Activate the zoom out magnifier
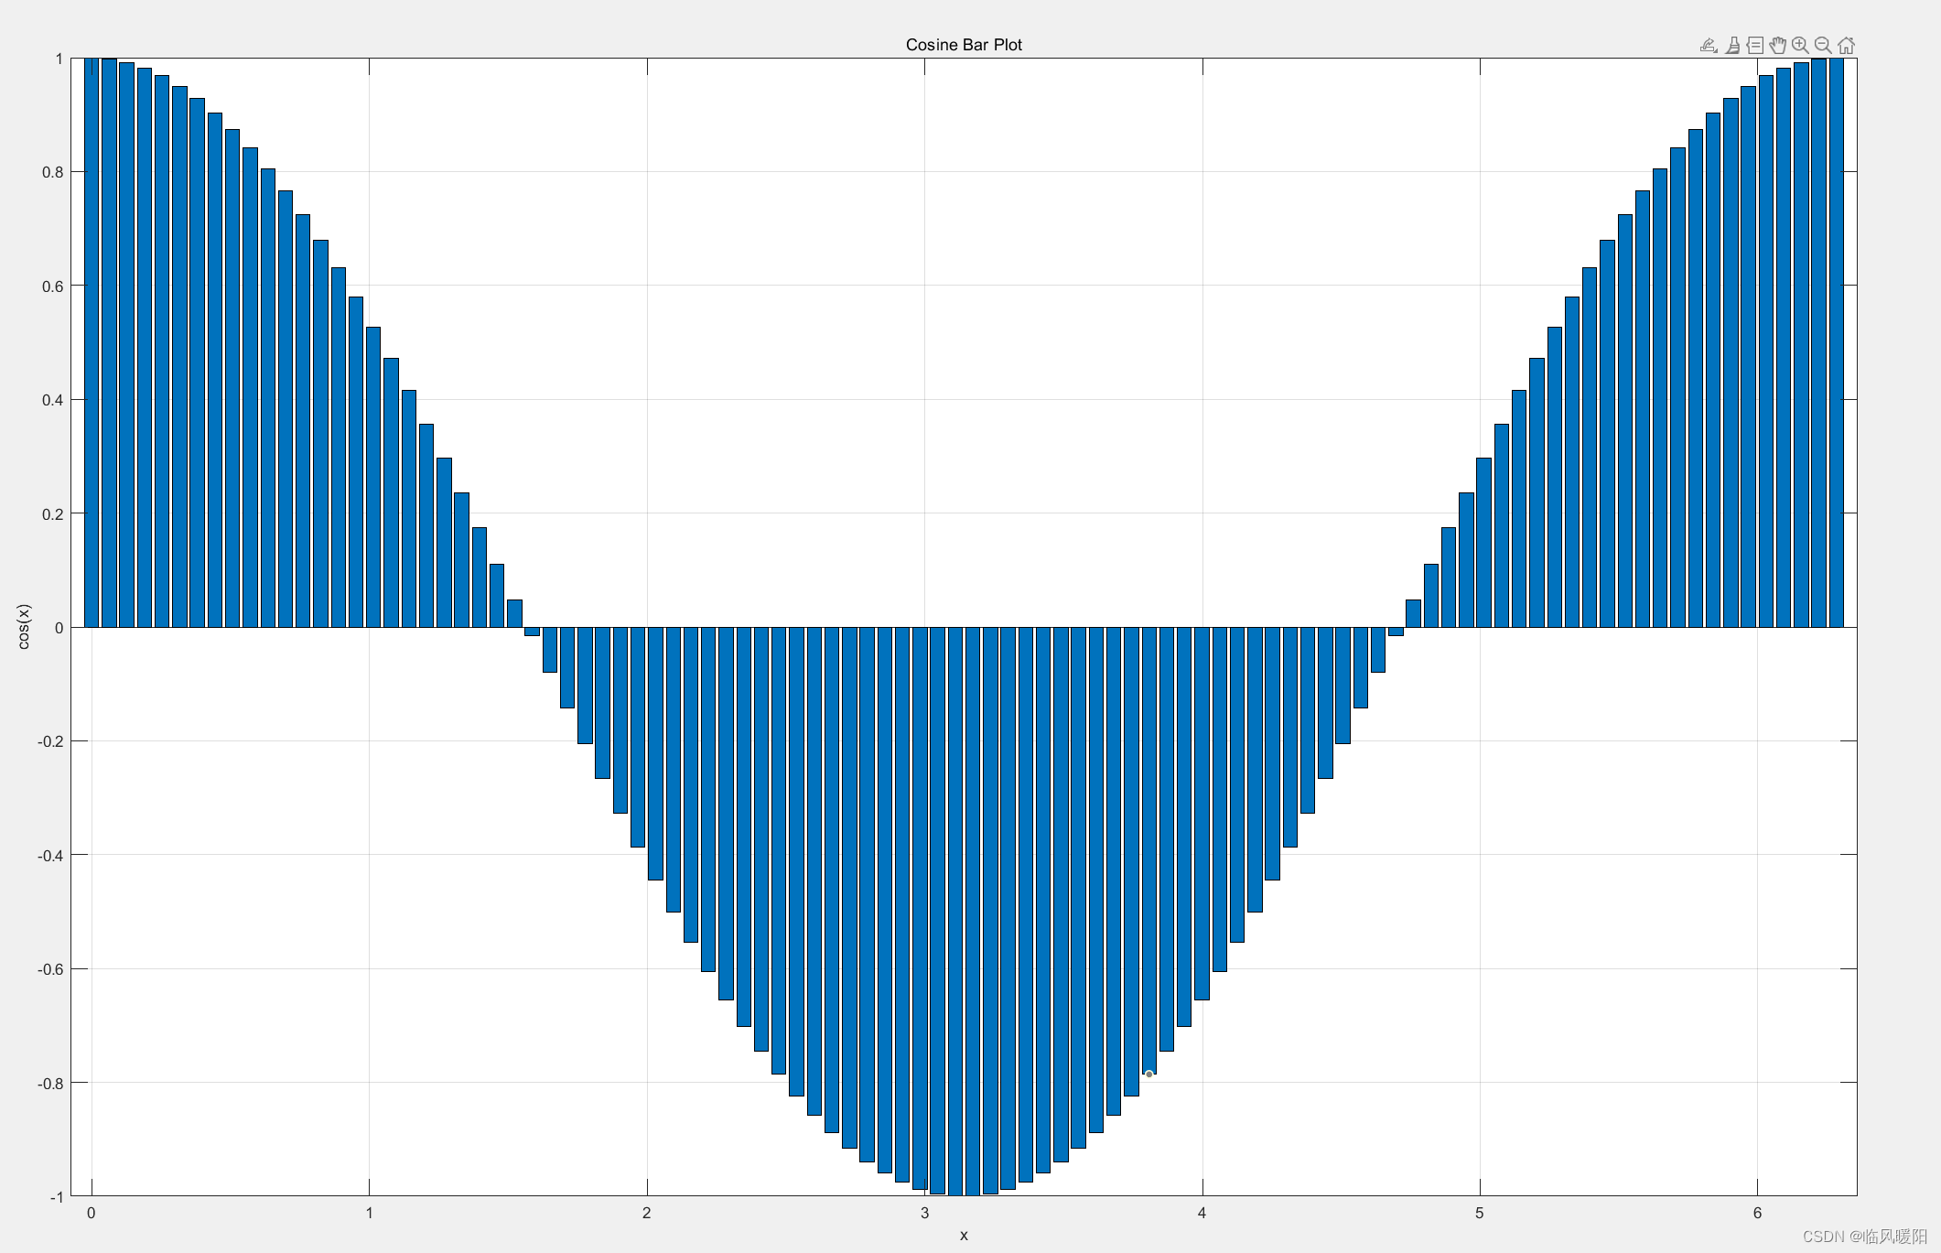1941x1253 pixels. tap(1823, 45)
